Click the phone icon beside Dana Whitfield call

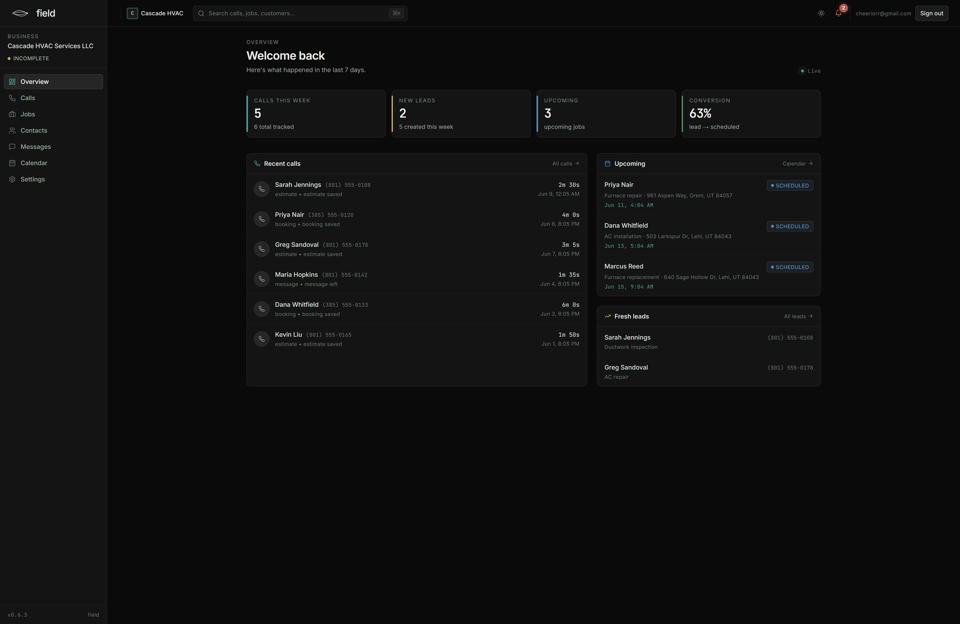click(x=261, y=309)
